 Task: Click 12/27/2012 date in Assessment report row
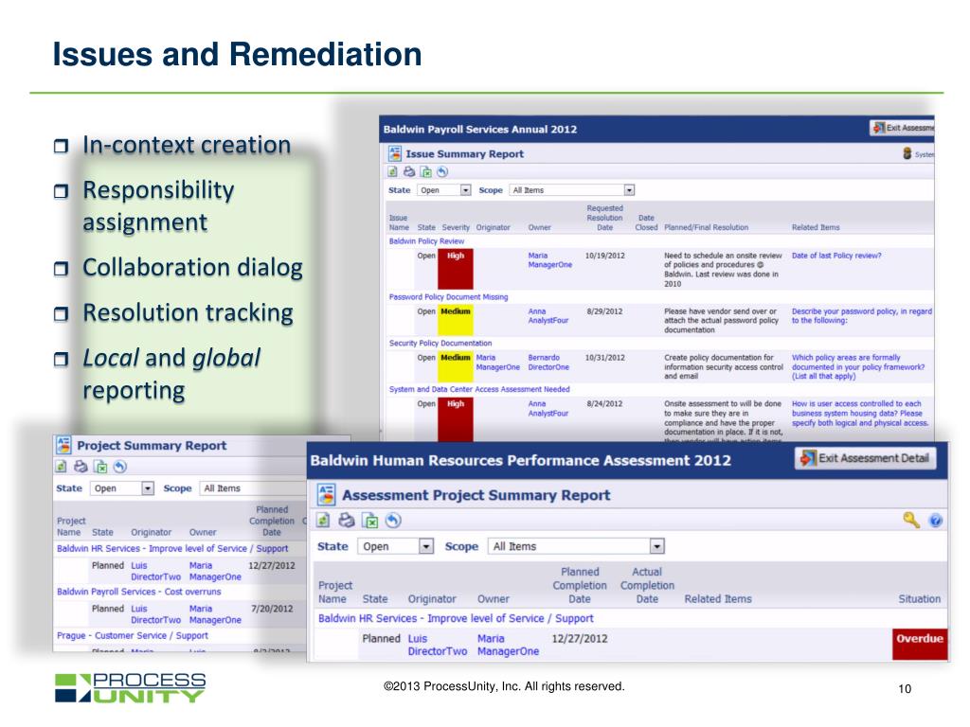pyautogui.click(x=580, y=639)
